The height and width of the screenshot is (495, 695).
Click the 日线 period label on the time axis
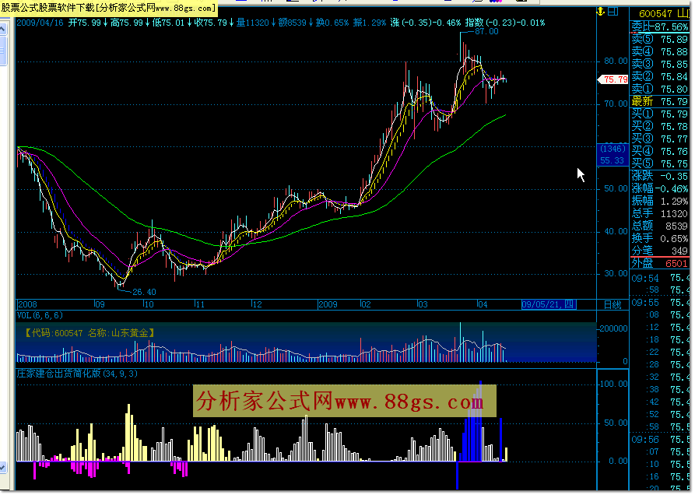pos(613,305)
